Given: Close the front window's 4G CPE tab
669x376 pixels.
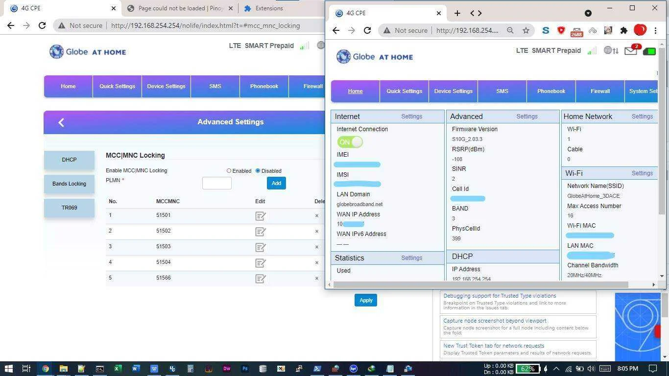Looking at the screenshot, I should click(439, 13).
